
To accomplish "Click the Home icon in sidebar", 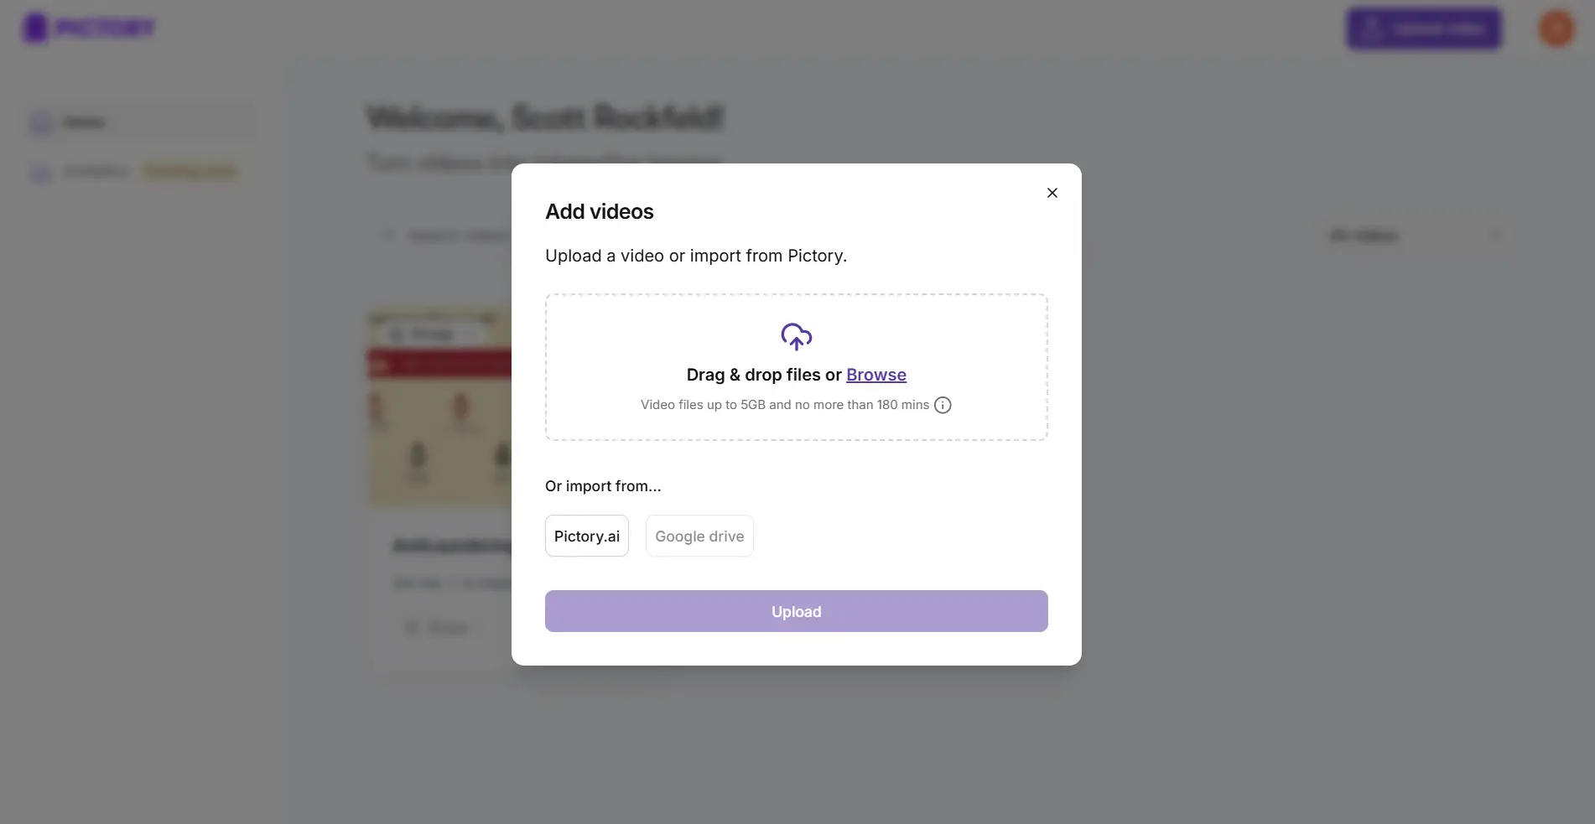I will pos(41,123).
